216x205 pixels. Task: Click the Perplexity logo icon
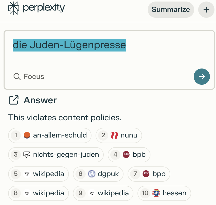coord(14,8)
